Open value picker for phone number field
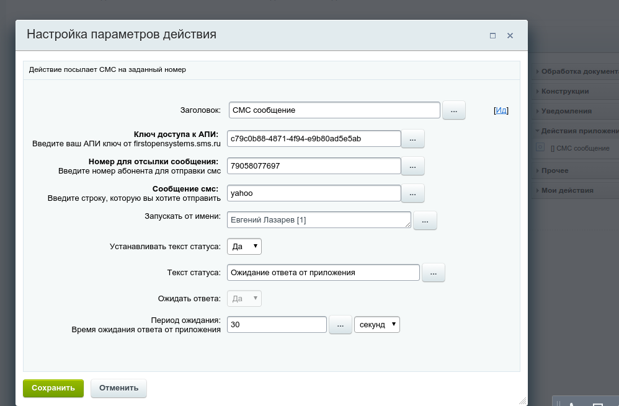 coord(412,166)
